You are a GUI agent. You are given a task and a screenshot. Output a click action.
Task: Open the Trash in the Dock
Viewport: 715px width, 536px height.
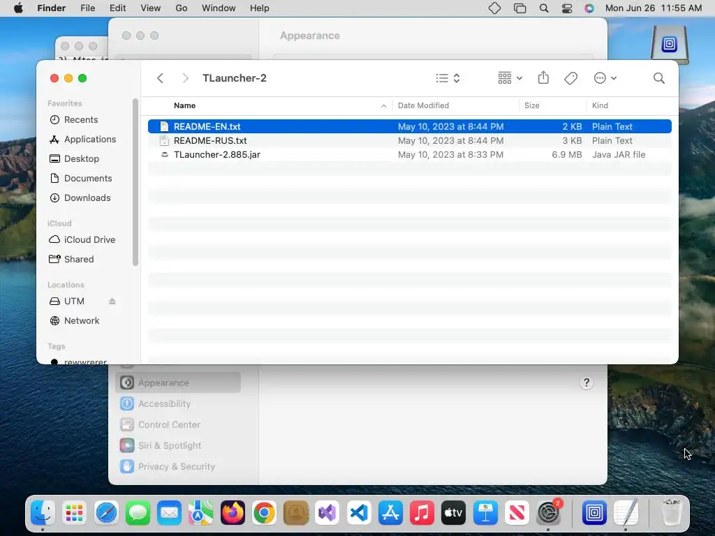671,512
